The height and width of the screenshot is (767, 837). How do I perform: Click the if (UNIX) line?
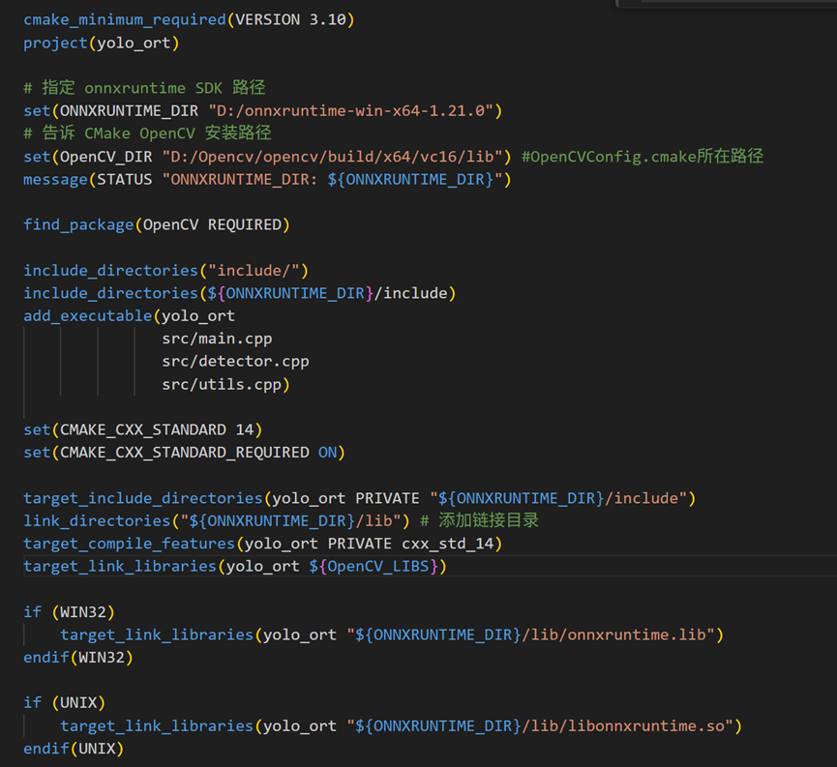[64, 703]
